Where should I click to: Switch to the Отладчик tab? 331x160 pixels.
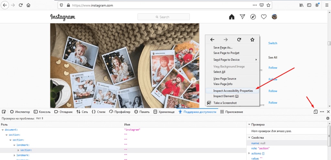pyautogui.click(x=64, y=112)
